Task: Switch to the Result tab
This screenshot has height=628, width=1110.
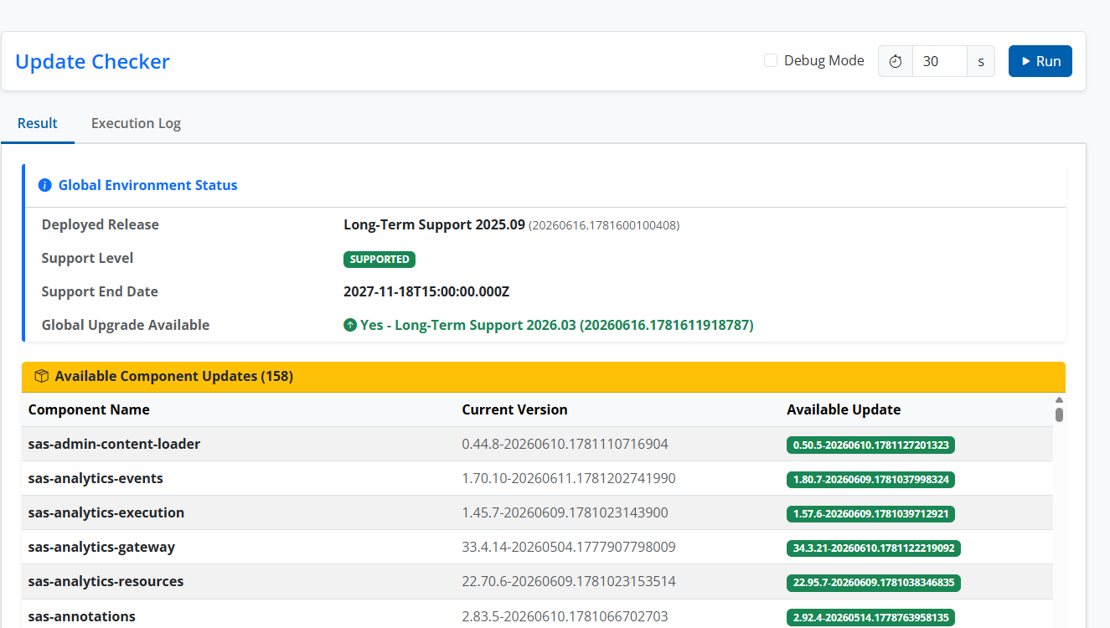Action: click(38, 123)
